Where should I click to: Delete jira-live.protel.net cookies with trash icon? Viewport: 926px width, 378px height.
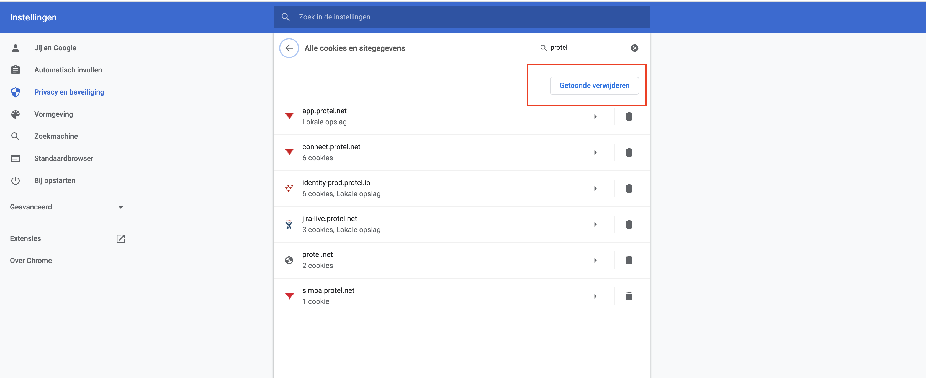(x=629, y=224)
